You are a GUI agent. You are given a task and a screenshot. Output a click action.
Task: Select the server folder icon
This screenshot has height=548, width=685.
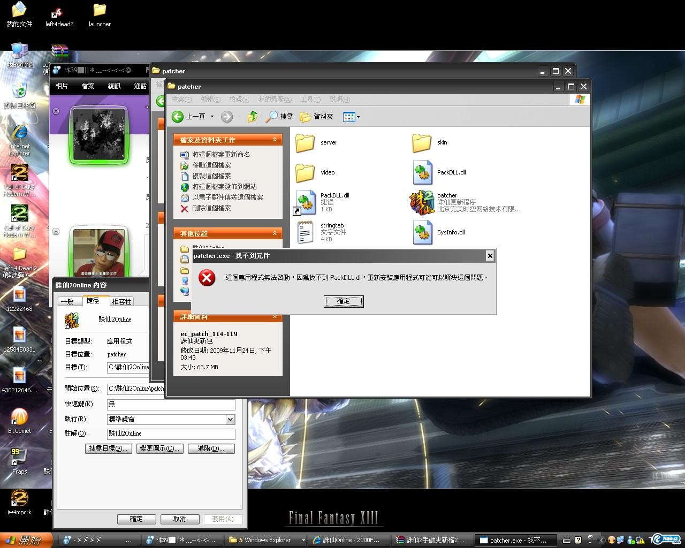[306, 142]
